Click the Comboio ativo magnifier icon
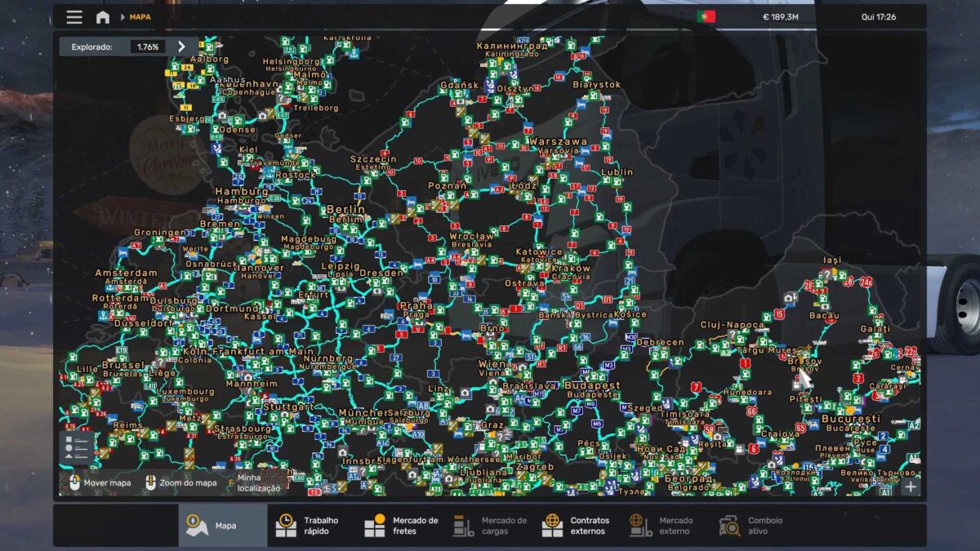 click(729, 525)
